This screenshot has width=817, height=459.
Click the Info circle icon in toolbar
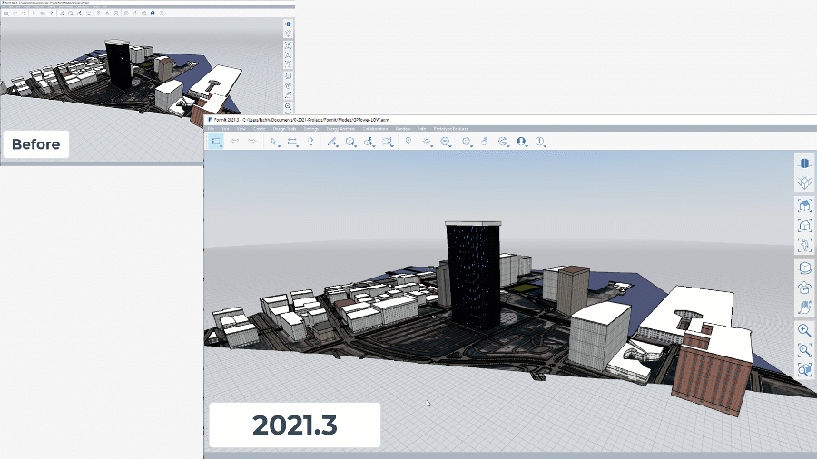[x=539, y=142]
